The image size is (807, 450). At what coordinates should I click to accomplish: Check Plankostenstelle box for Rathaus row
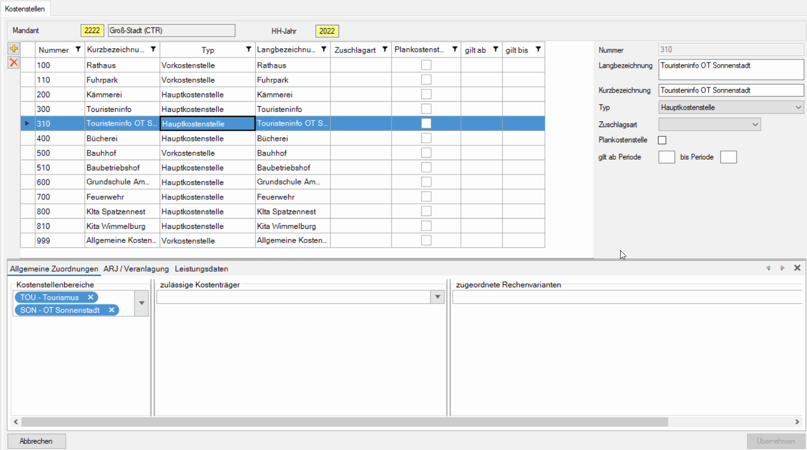click(426, 65)
